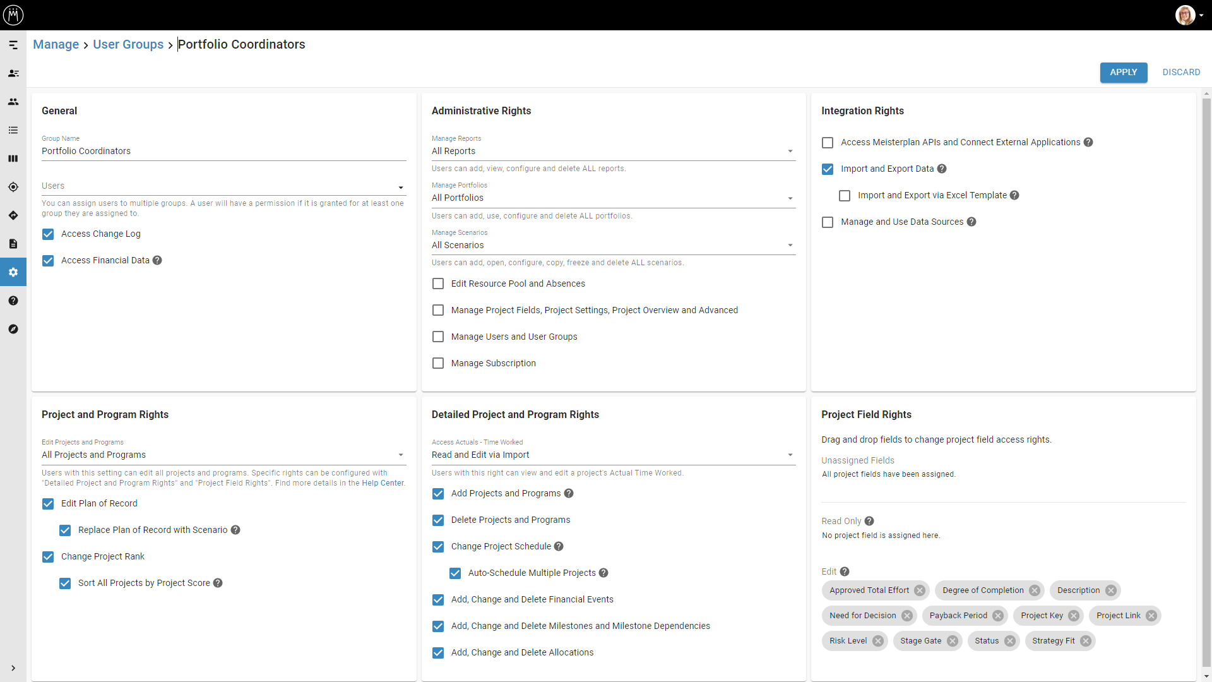
Task: Click the Group Name input field
Action: coord(223,151)
